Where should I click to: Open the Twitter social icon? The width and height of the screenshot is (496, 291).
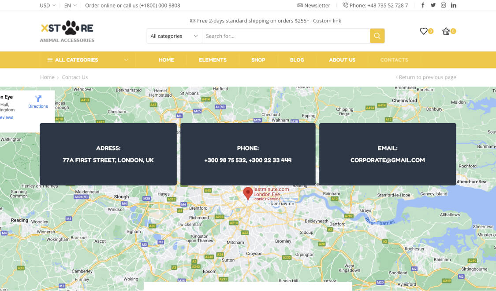click(x=433, y=5)
